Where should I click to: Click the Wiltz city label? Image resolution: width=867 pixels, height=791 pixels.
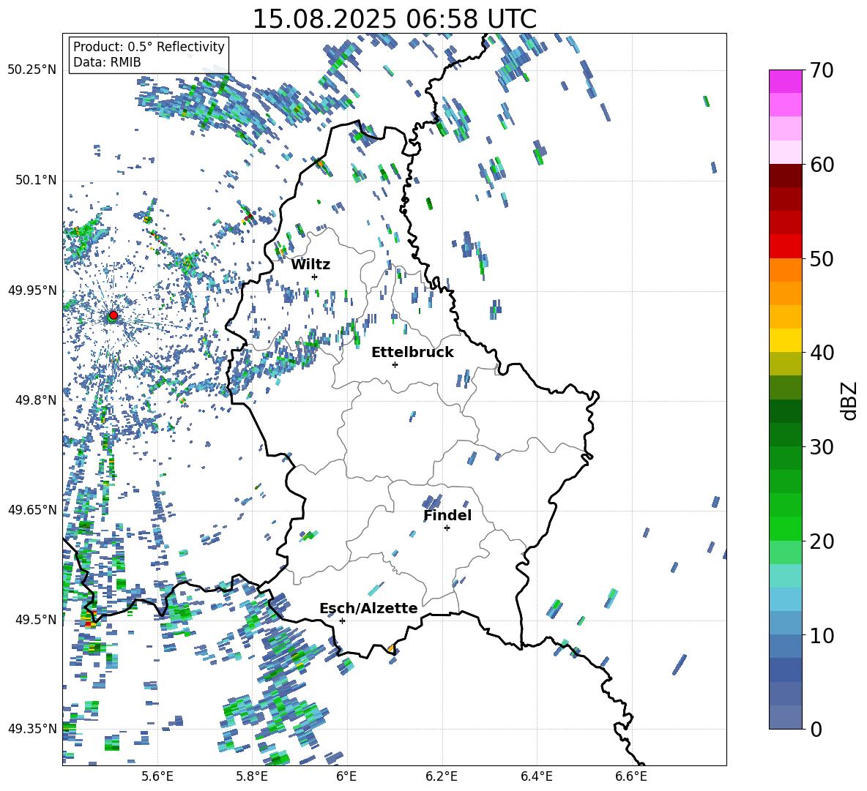[x=310, y=265]
